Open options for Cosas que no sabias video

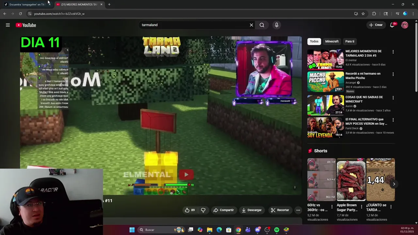[x=393, y=98]
